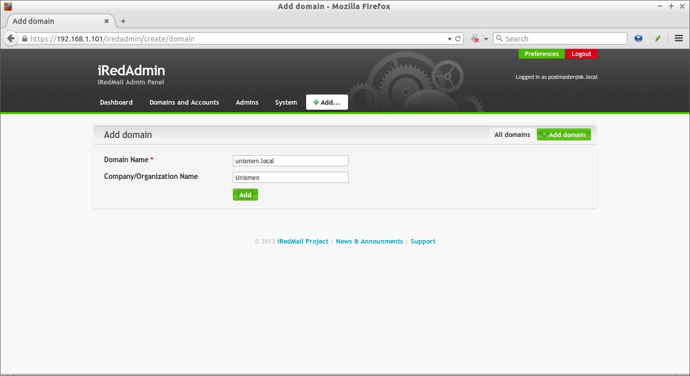Click the 'Domain Name' field label
Image resolution: width=690 pixels, height=376 pixels.
[x=126, y=160]
